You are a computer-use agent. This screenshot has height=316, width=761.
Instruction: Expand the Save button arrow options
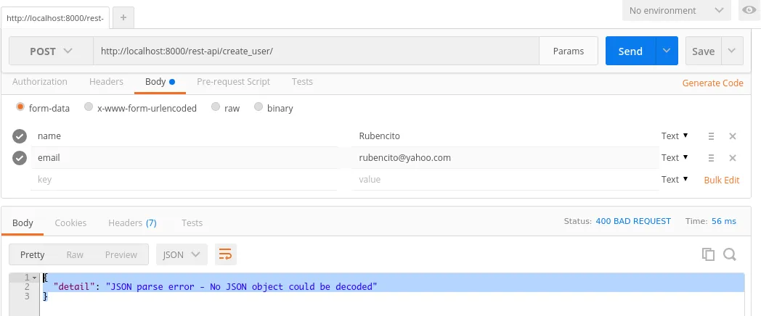pyautogui.click(x=733, y=51)
